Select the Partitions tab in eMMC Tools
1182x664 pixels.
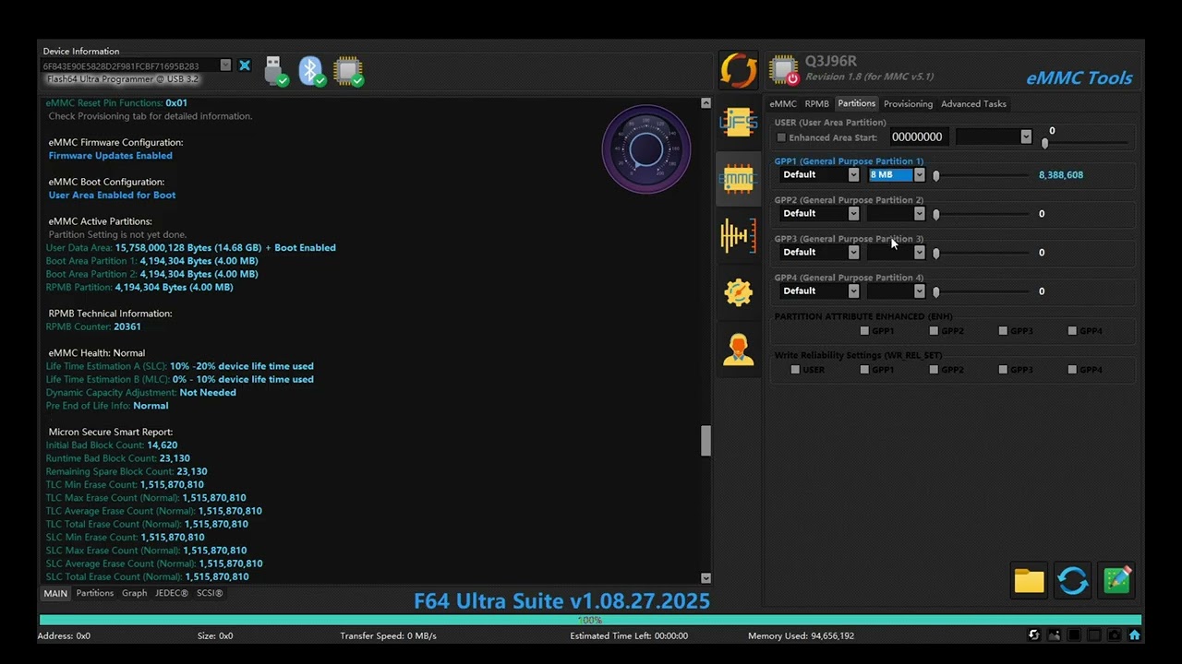coord(856,103)
